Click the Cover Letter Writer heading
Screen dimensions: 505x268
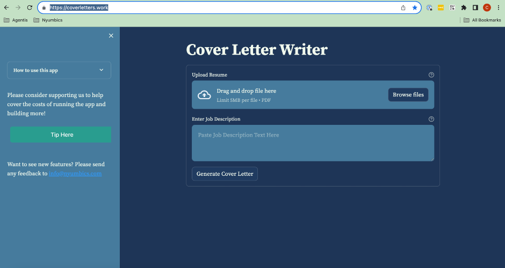tap(257, 50)
